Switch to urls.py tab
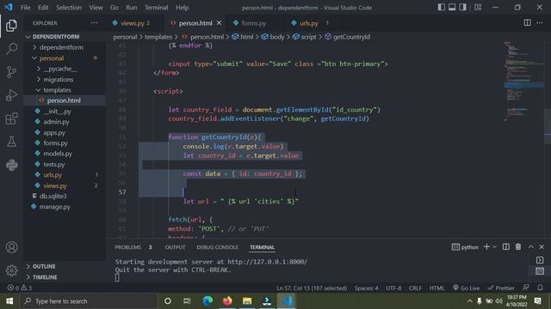The height and width of the screenshot is (309, 551). click(x=308, y=23)
